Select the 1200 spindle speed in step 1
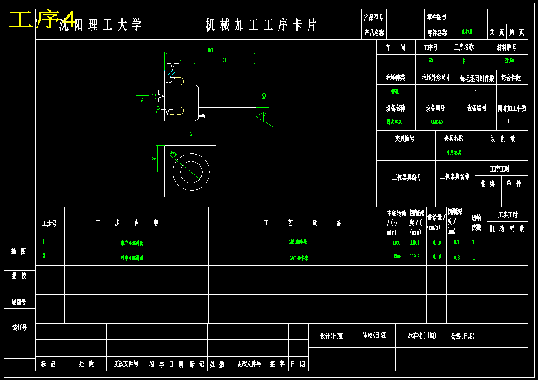 (x=396, y=243)
